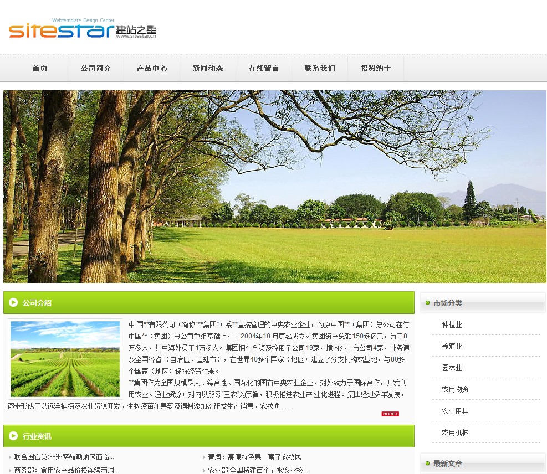Select 新闻动态 from the navigation bar
547x474 pixels.
(208, 68)
